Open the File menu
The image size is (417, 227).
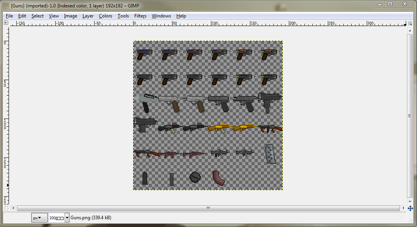click(9, 16)
